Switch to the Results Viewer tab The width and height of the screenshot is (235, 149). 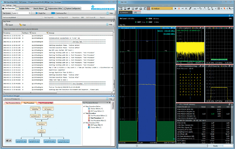pos(37,9)
